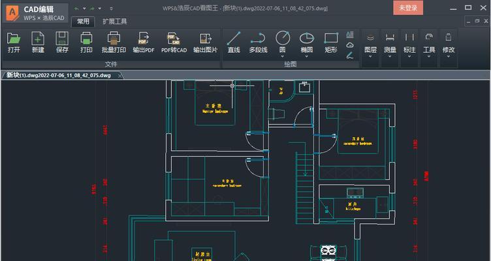
Task: Minimize the inner drawing window
Action: click(x=468, y=22)
